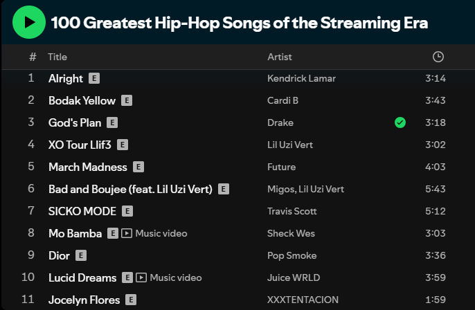Image resolution: width=475 pixels, height=310 pixels.
Task: Click the music video icon for Mo Bamba
Action: point(127,233)
